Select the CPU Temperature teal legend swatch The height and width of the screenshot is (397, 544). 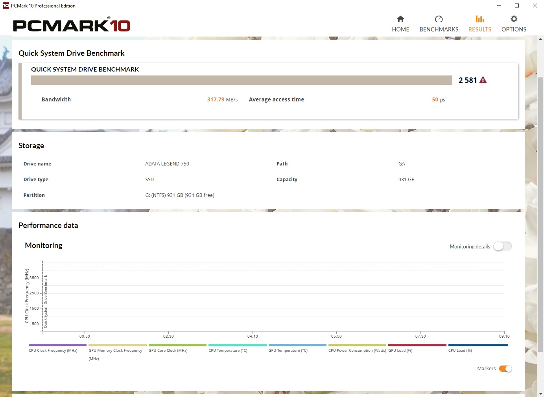(x=238, y=346)
